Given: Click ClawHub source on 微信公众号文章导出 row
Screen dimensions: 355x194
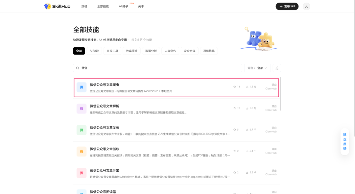Looking at the screenshot, I should pyautogui.click(x=271, y=175).
